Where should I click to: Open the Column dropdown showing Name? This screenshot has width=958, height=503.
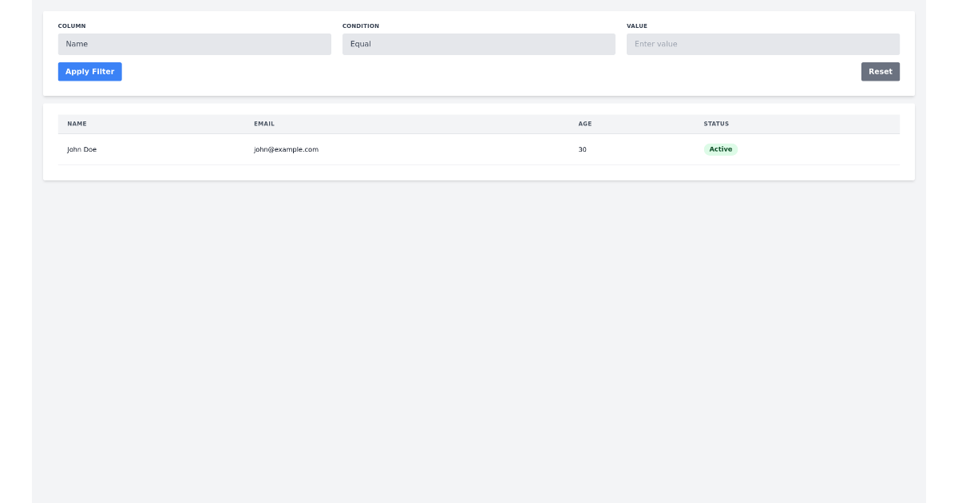click(194, 44)
